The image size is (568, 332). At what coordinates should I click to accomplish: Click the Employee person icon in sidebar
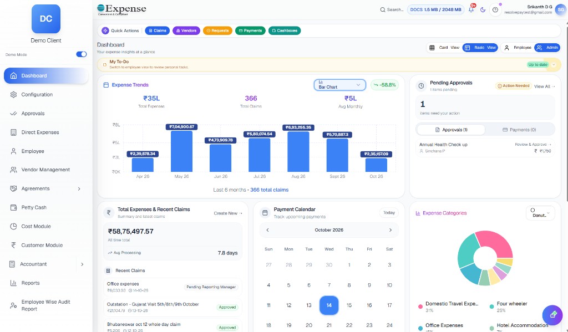tap(13, 151)
